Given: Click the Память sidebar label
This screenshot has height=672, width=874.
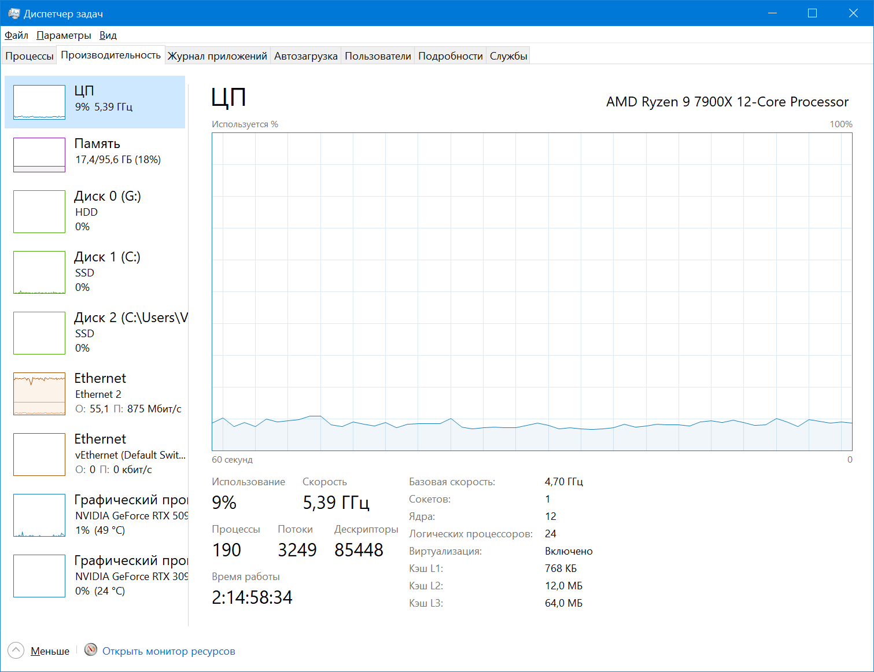Looking at the screenshot, I should click(97, 143).
